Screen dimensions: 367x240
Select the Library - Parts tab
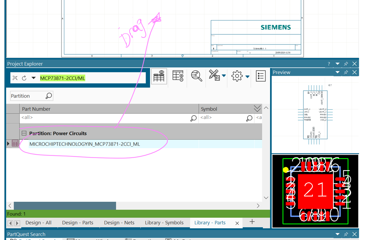click(210, 223)
